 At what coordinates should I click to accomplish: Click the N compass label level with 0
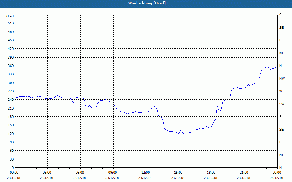point(280,167)
